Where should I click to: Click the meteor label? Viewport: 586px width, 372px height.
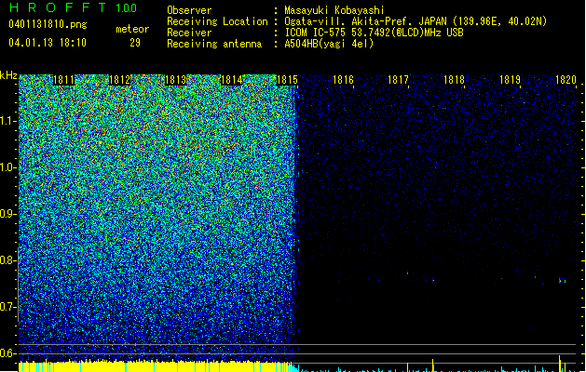(132, 29)
